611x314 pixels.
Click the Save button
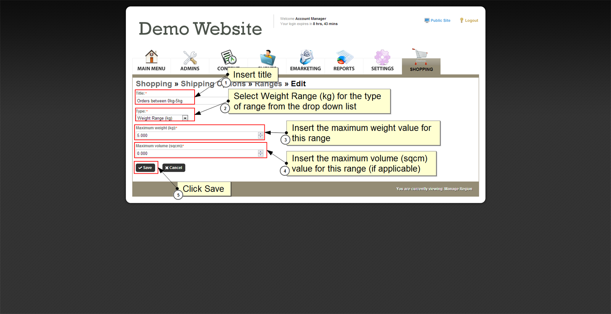[x=145, y=168]
